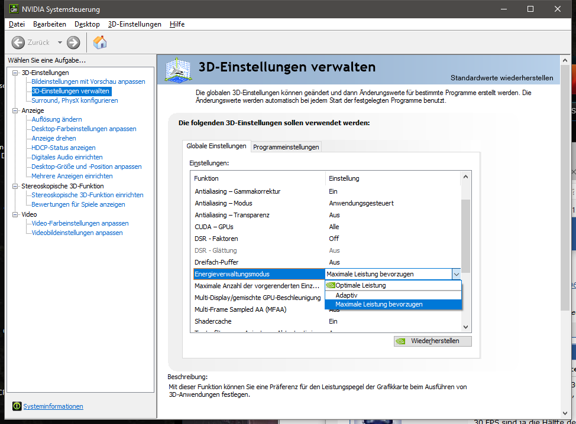Open Video-Farbeinstellungen anpassen
This screenshot has width=576, height=424.
coord(80,223)
